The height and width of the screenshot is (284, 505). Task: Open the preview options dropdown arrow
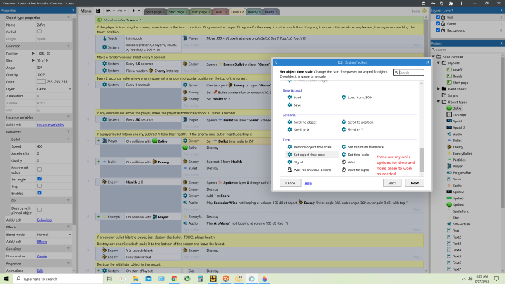(x=139, y=11)
